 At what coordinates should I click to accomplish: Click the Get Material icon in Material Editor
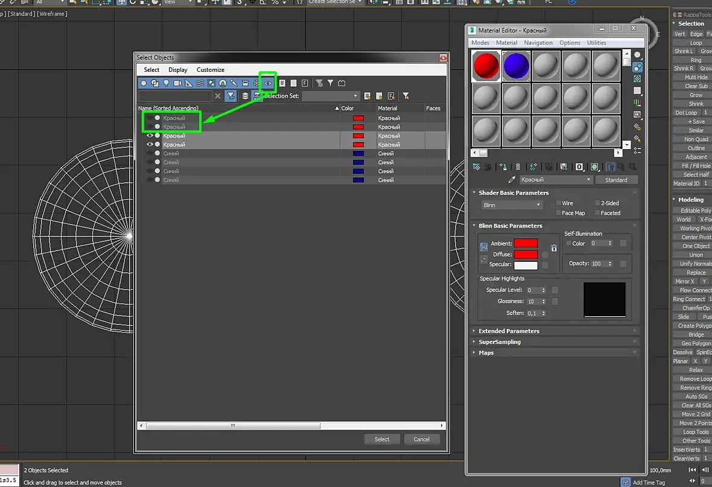[x=476, y=167]
